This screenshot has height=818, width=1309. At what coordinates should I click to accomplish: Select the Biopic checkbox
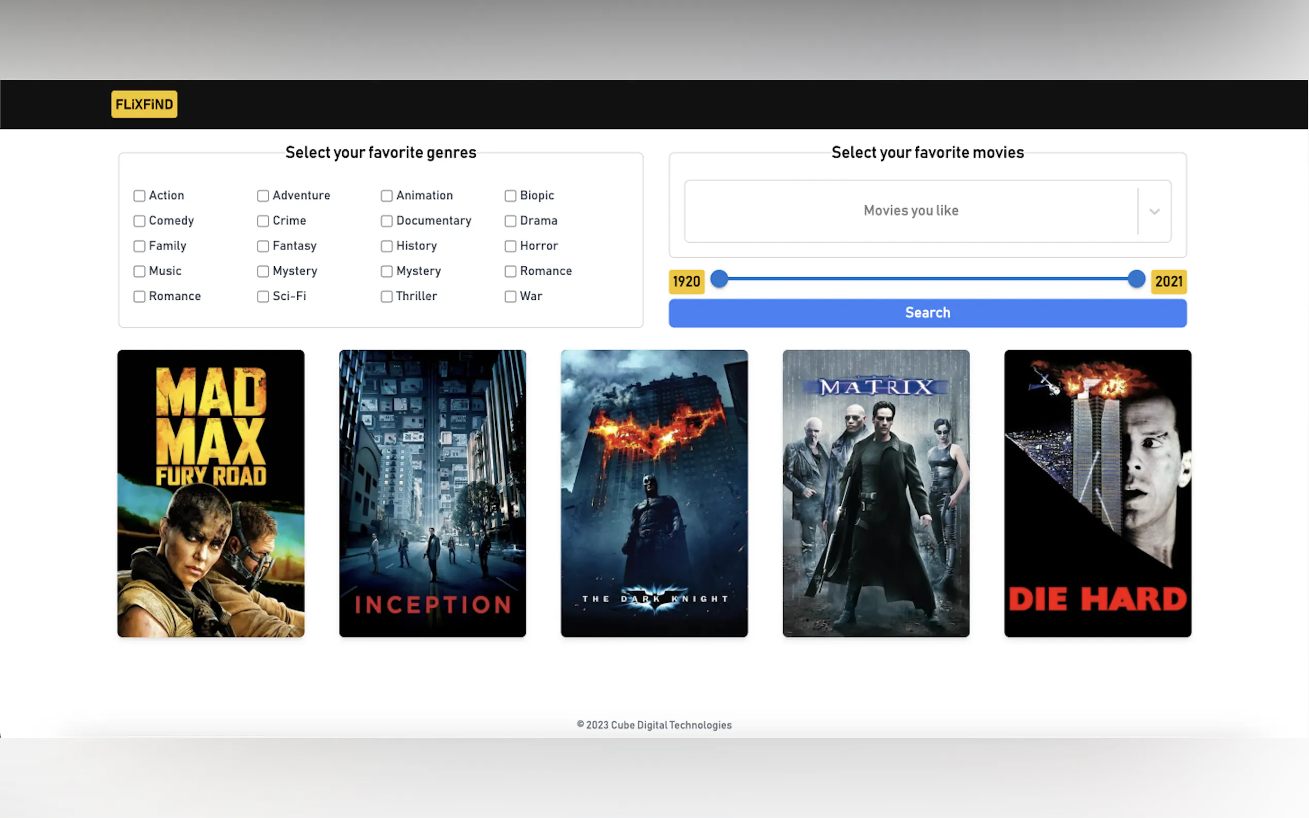click(510, 196)
